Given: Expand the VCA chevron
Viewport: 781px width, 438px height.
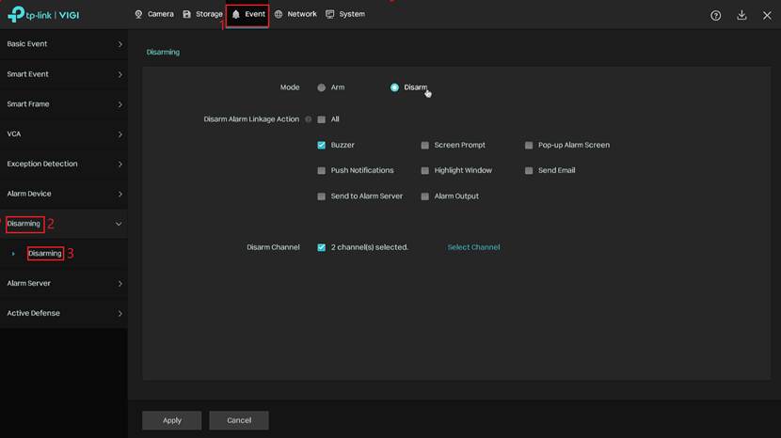Looking at the screenshot, I should click(120, 134).
